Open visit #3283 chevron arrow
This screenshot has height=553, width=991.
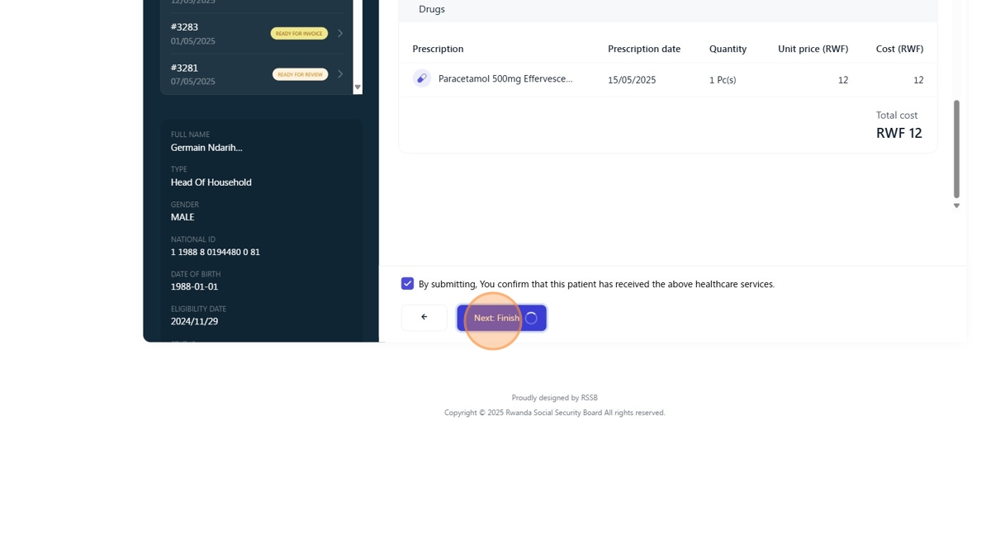[x=340, y=34]
